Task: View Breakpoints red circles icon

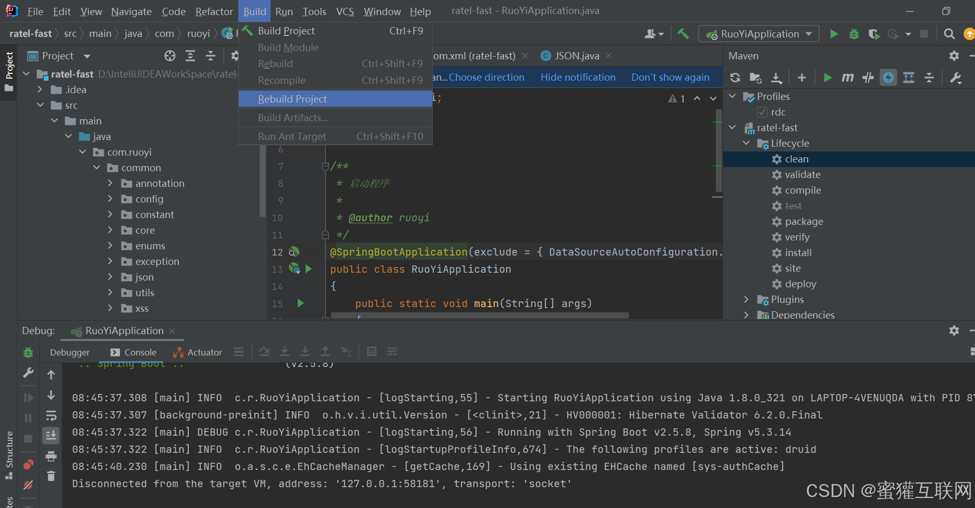Action: coord(28,464)
